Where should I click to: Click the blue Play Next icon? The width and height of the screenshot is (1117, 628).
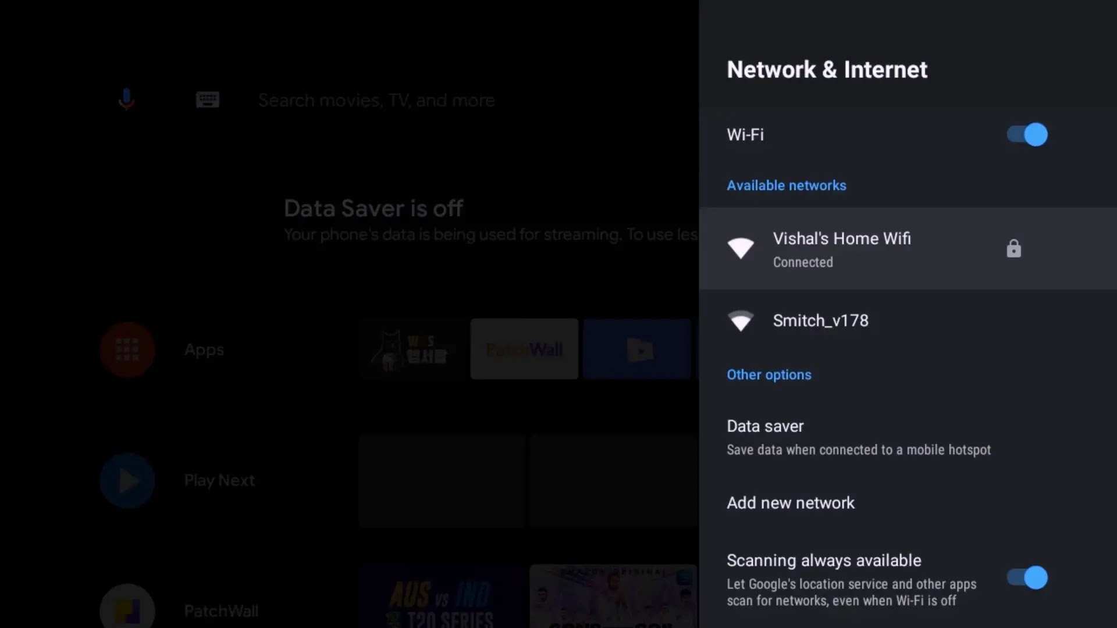[x=127, y=480]
